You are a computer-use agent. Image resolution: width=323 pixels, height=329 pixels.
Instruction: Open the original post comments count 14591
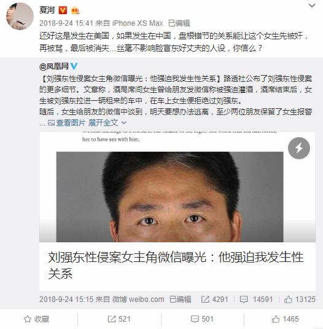257,299
